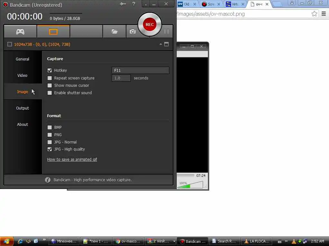This screenshot has width=329, height=246.
Task: Open the output folder icon in Bandicam
Action: [114, 32]
